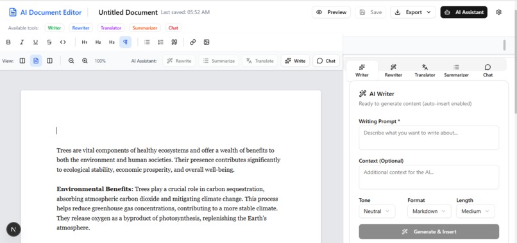The height and width of the screenshot is (243, 517).
Task: Apply Heading 1 style
Action: point(85,42)
